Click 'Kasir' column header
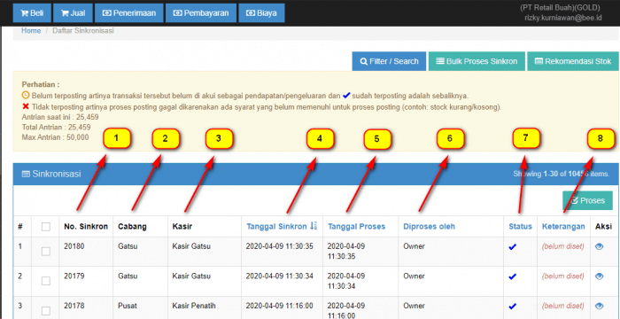 click(182, 226)
